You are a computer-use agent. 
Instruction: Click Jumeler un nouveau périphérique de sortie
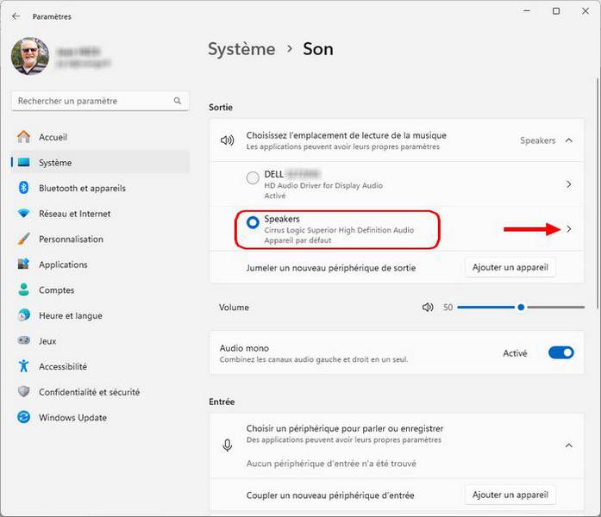[331, 268]
